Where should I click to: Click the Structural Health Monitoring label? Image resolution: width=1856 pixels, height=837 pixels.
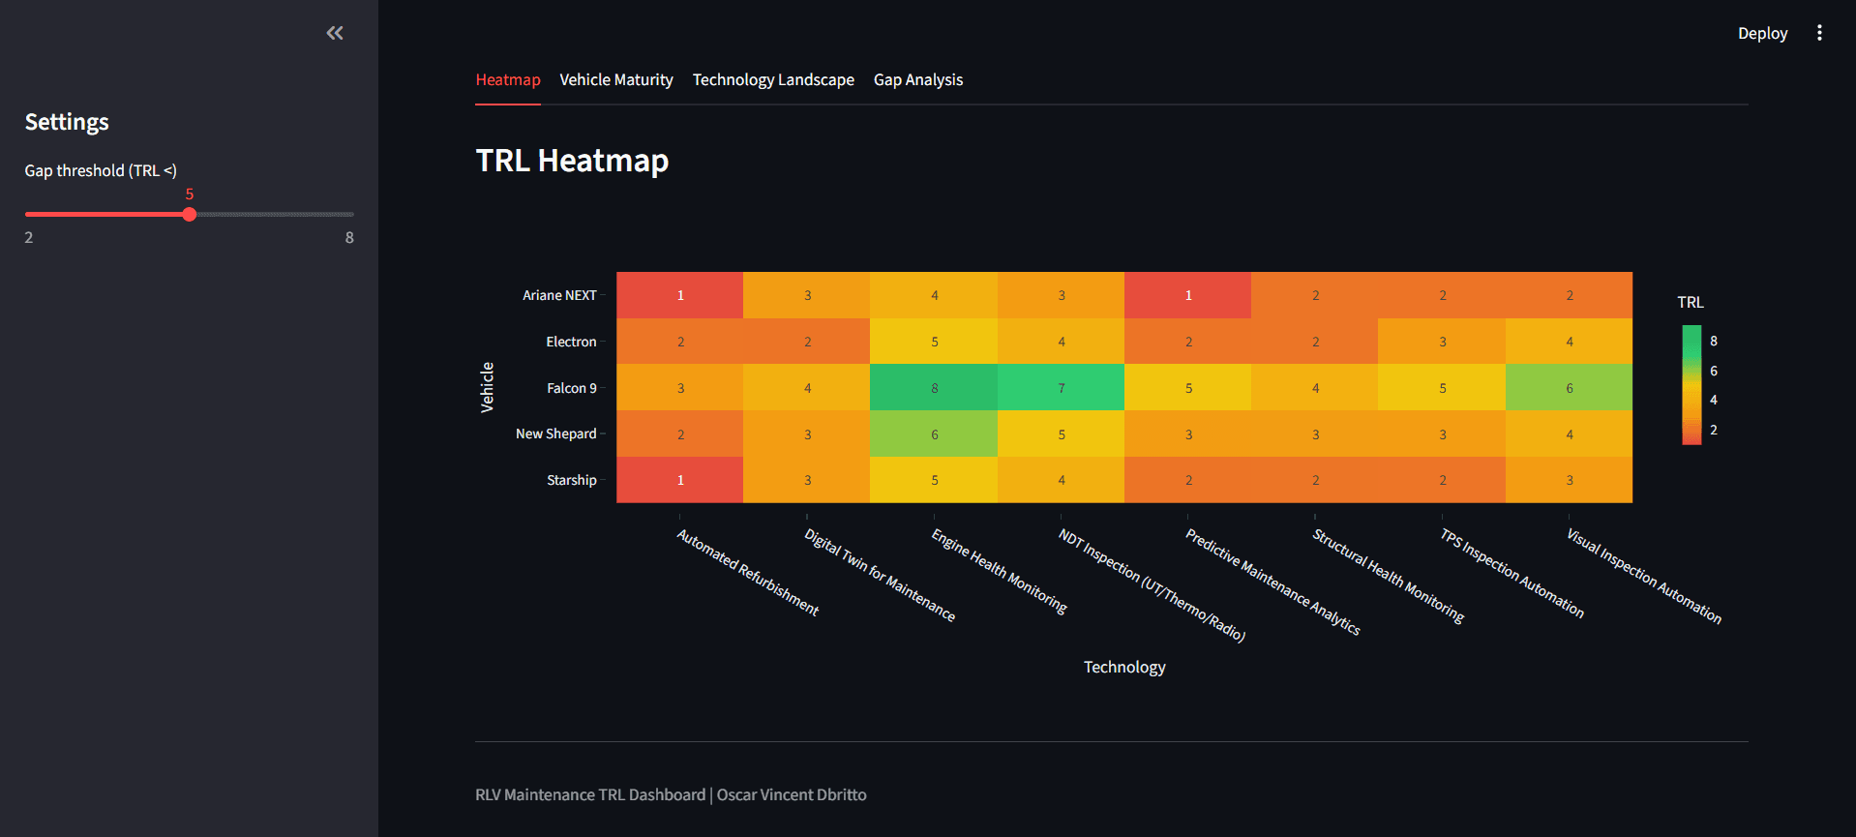point(1388,576)
